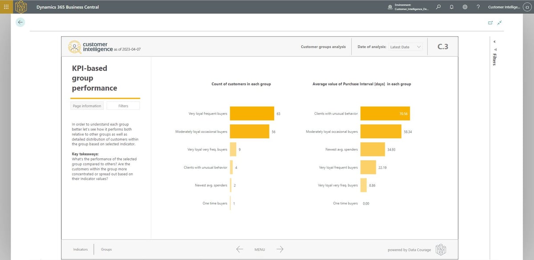Go to the next report page arrow
534x260 pixels.
click(x=280, y=249)
